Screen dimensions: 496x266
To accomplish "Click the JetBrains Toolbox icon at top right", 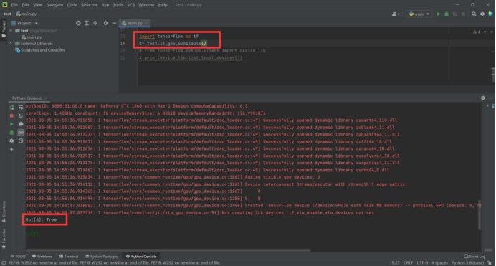I will click(x=490, y=14).
